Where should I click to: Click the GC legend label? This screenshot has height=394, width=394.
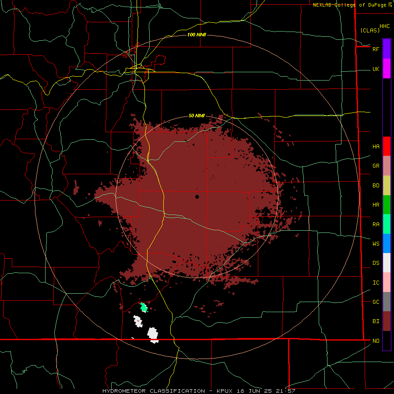376,302
